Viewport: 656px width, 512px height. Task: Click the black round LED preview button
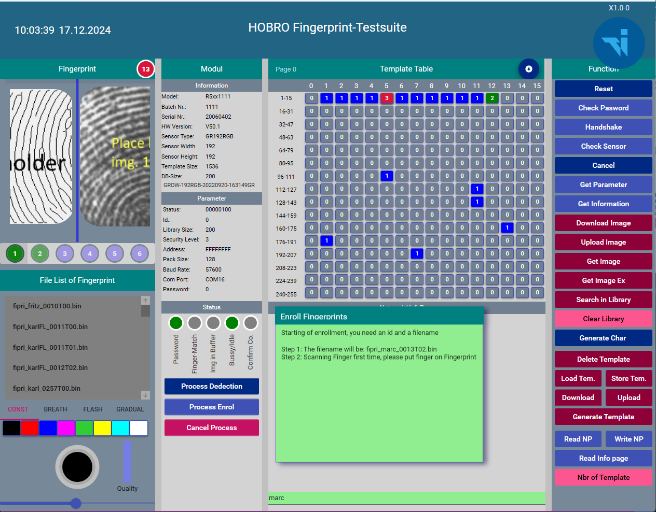(x=77, y=466)
